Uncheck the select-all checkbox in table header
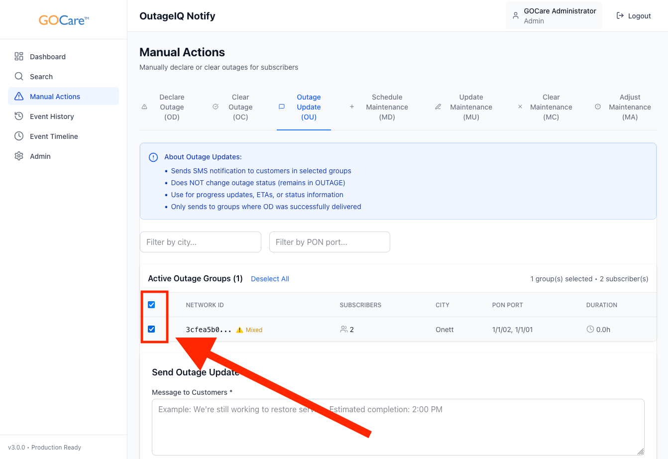 click(152, 305)
